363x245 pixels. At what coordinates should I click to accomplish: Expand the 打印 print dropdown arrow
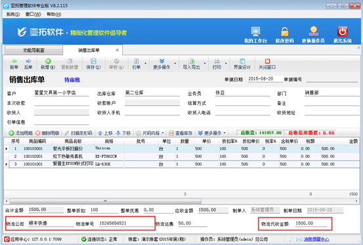click(226, 64)
